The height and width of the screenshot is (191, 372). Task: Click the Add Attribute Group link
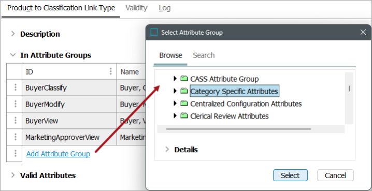pos(58,154)
